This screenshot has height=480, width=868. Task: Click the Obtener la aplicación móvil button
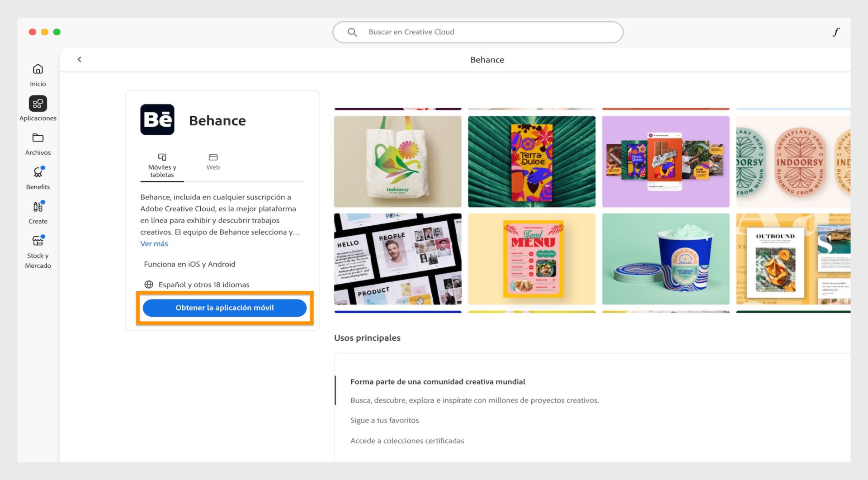click(224, 308)
